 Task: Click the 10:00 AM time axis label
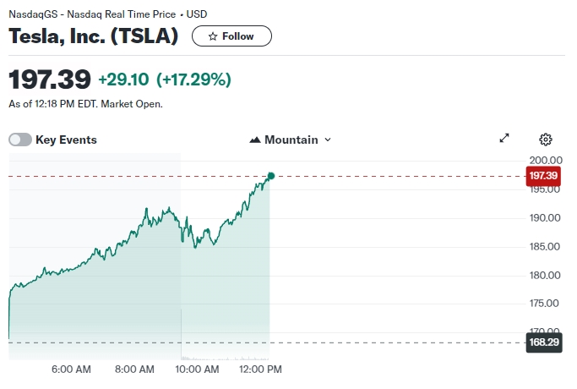point(198,370)
